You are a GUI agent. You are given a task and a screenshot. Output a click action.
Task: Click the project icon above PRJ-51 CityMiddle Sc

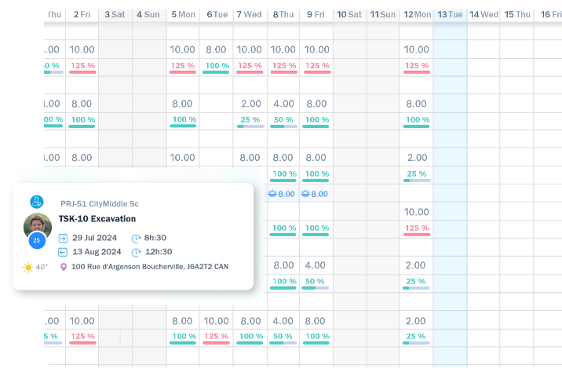tap(36, 202)
